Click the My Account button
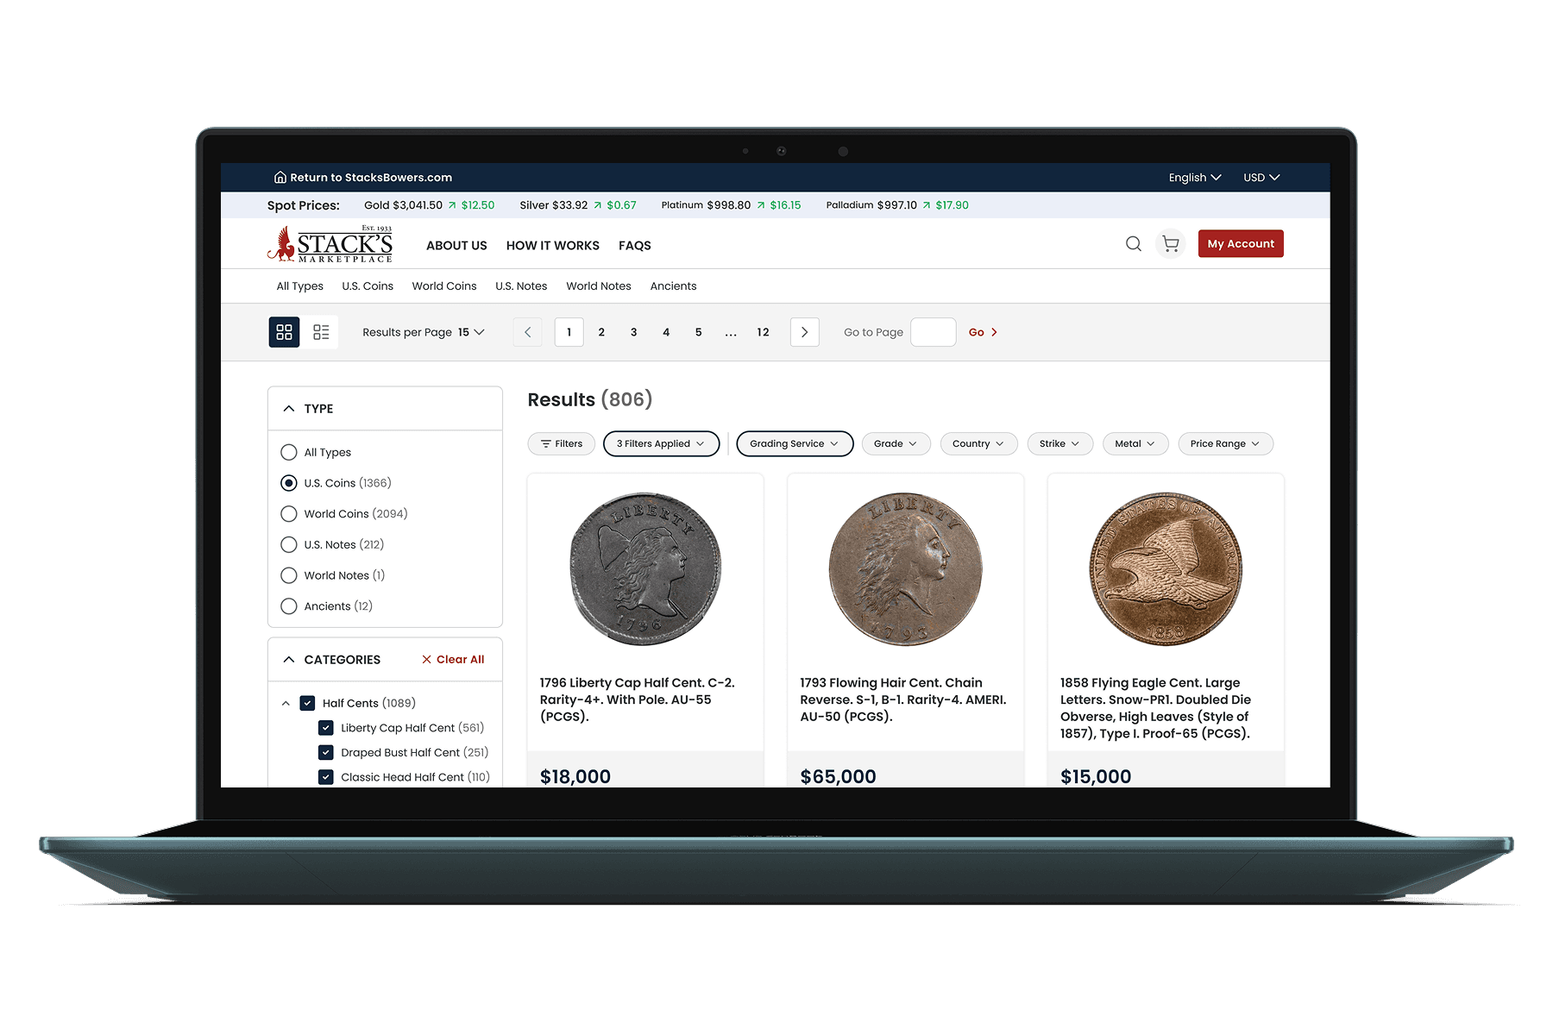 click(1240, 243)
